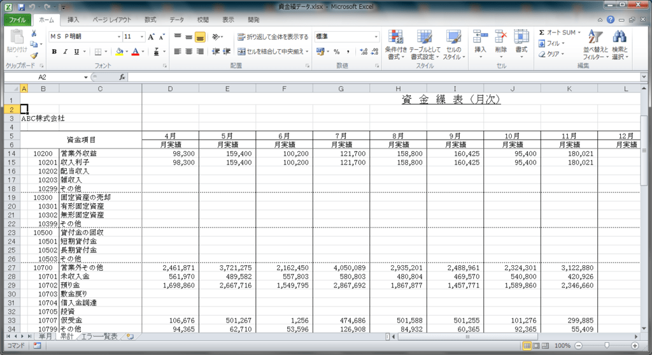Switch to the 単月 sheet tab
Image resolution: width=652 pixels, height=355 pixels.
tap(45, 336)
